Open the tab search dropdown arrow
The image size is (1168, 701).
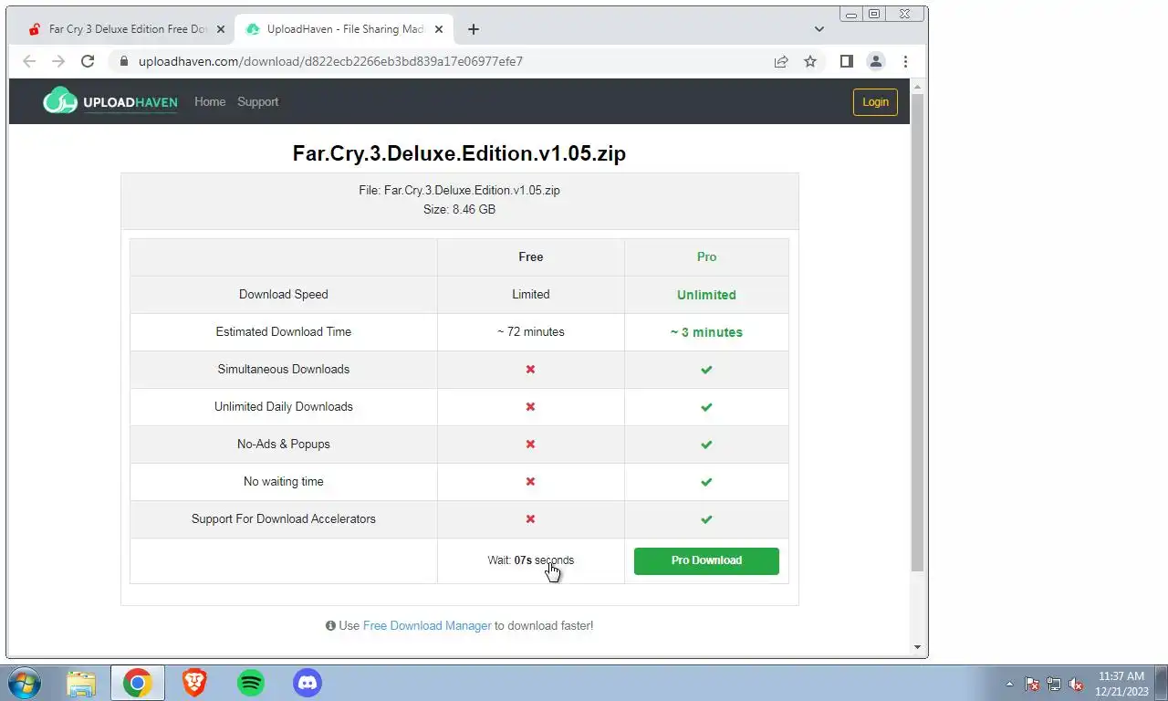819,29
